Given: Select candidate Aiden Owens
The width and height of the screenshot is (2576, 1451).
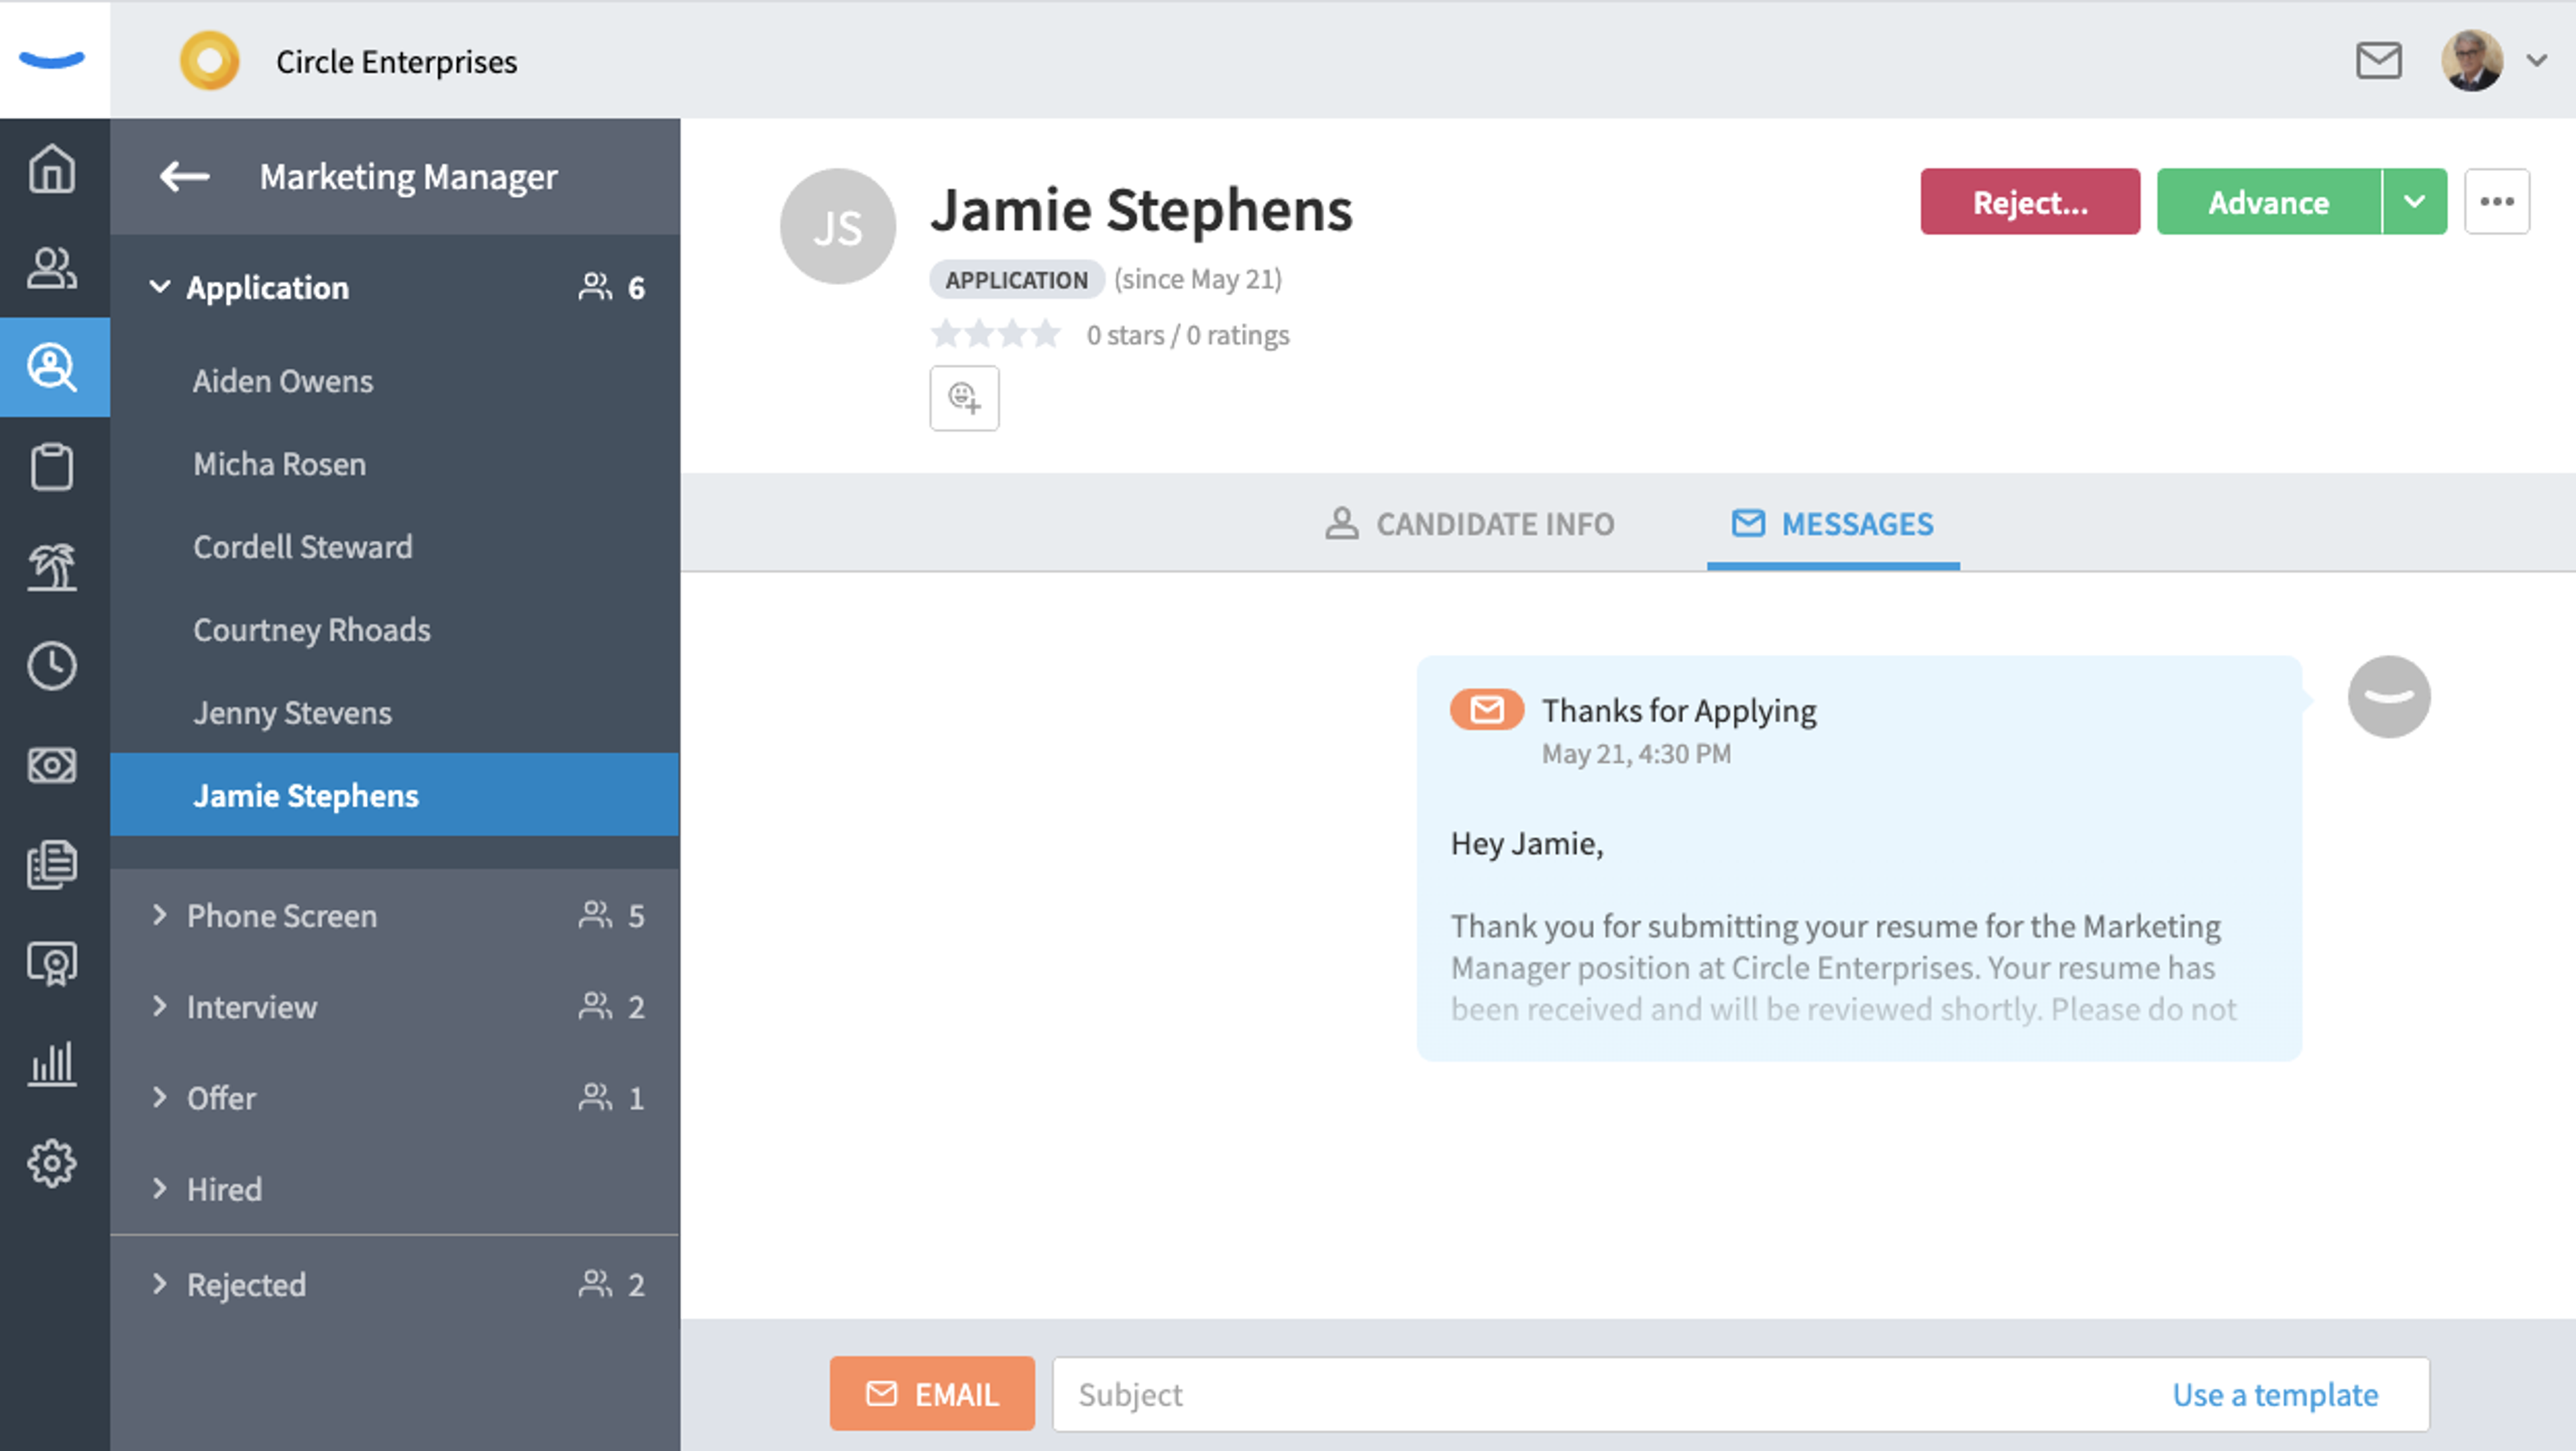Looking at the screenshot, I should coord(395,381).
